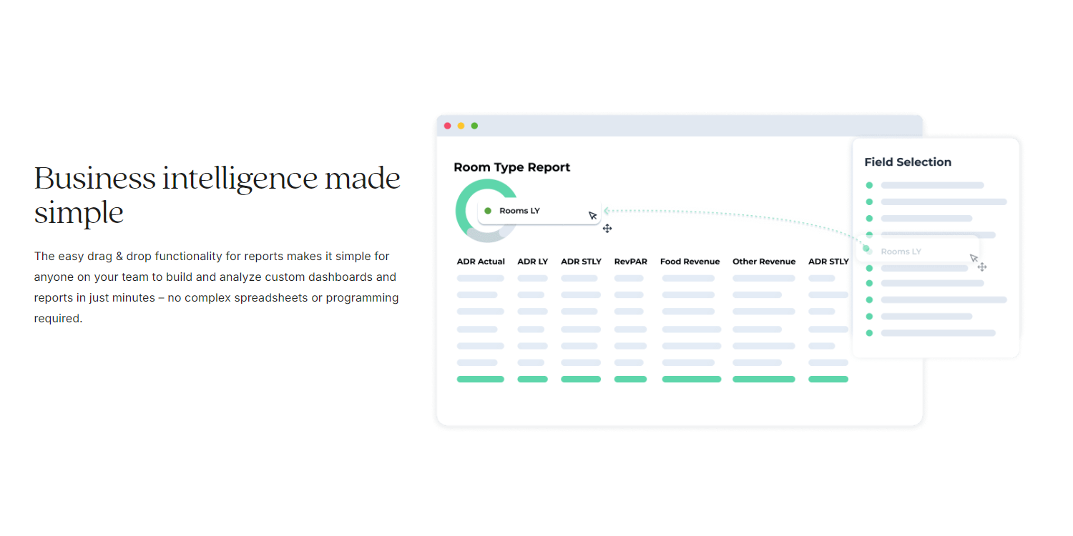The width and height of the screenshot is (1073, 536).
Task: Click the green dot inside the Rooms LY chip
Action: [x=488, y=211]
